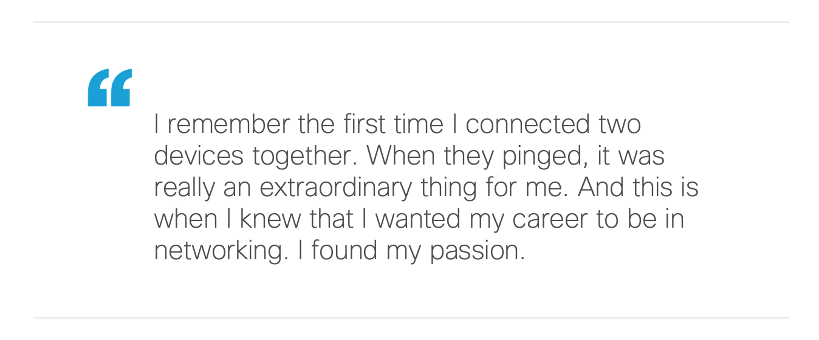This screenshot has width=819, height=340.
Task: Click the word "passion" at the quote's end
Action: [477, 251]
